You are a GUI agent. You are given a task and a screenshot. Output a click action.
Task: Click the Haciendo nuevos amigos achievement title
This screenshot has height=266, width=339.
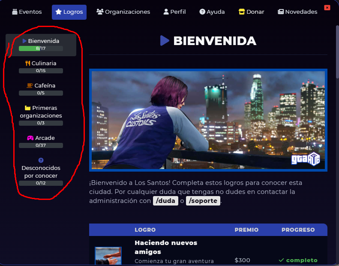click(166, 247)
